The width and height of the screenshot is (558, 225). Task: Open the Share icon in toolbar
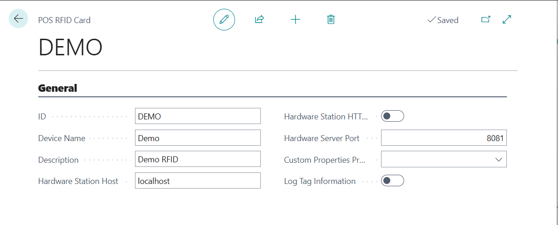pyautogui.click(x=259, y=19)
